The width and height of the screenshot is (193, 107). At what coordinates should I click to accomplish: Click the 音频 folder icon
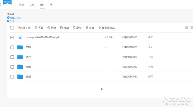click(x=20, y=76)
